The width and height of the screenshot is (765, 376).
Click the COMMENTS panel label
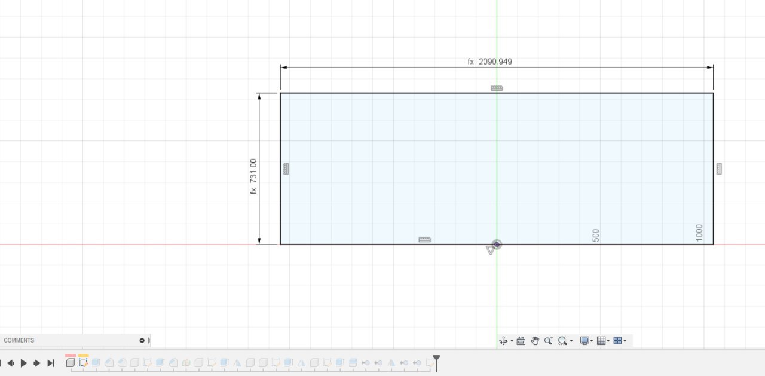click(x=19, y=340)
